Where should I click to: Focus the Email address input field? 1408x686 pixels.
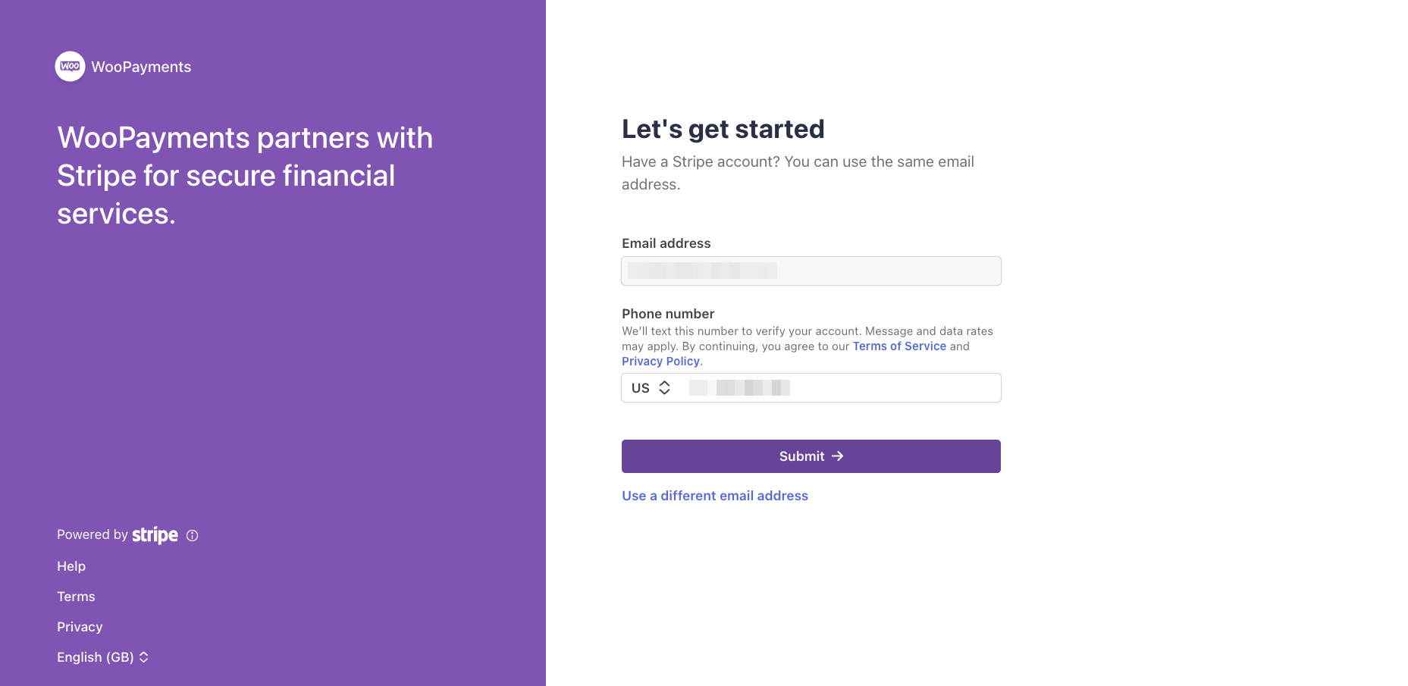811,271
